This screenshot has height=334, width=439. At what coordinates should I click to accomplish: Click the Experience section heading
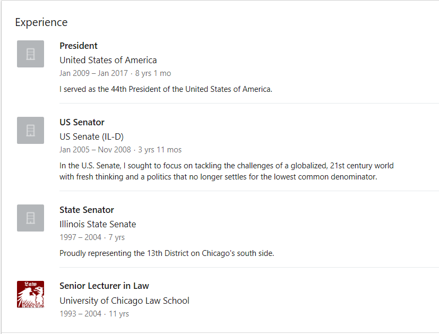pos(41,22)
